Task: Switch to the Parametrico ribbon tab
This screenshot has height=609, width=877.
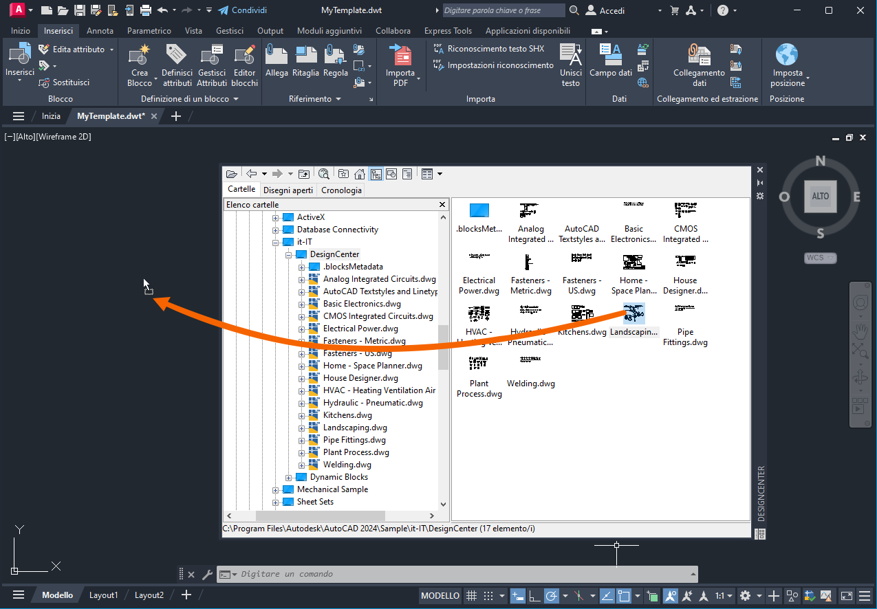Action: pyautogui.click(x=149, y=31)
